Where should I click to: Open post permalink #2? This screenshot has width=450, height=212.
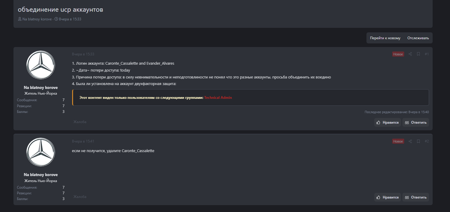(x=427, y=141)
